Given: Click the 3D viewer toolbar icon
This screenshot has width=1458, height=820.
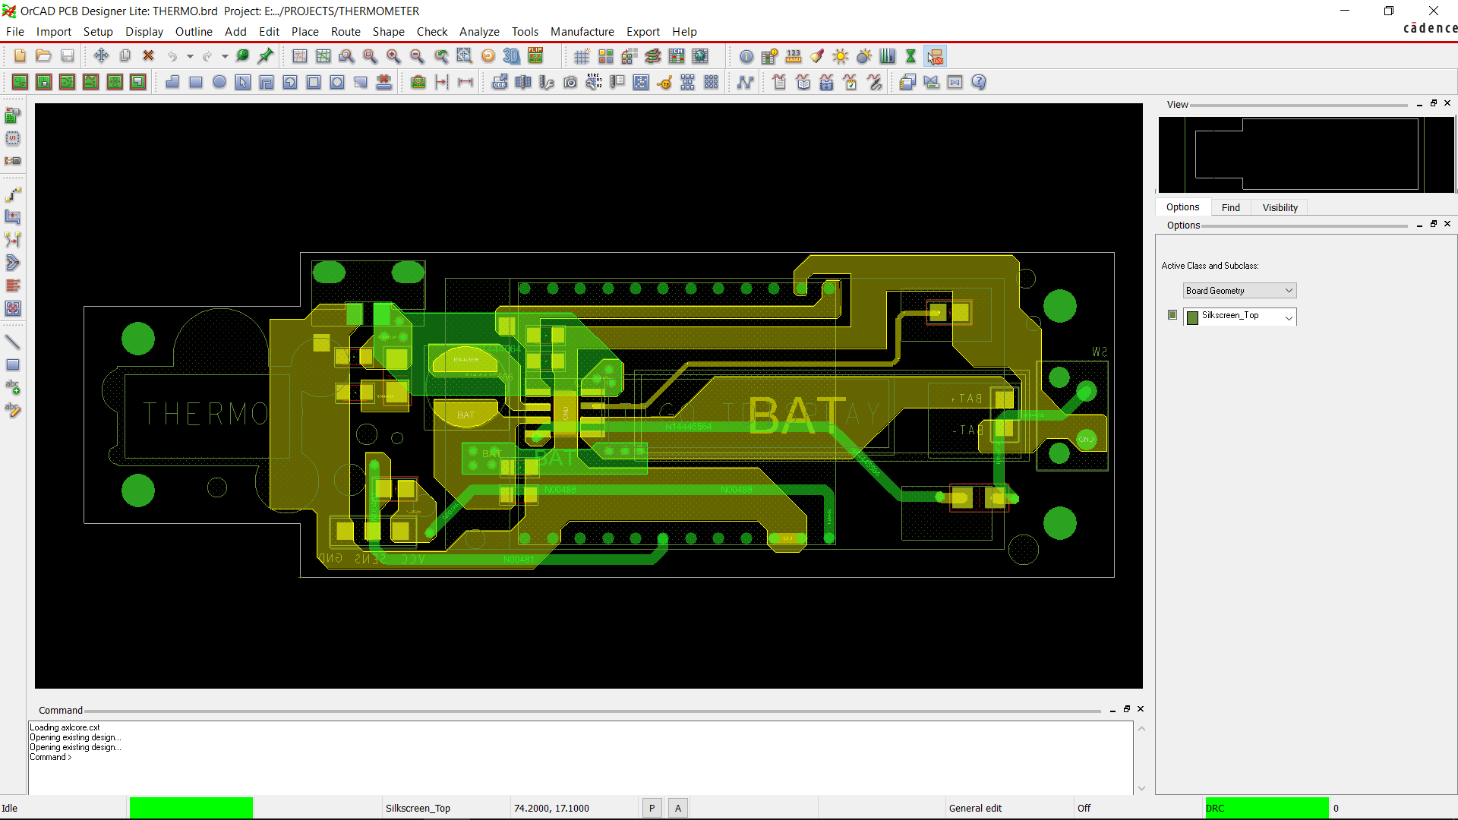Looking at the screenshot, I should pyautogui.click(x=512, y=56).
